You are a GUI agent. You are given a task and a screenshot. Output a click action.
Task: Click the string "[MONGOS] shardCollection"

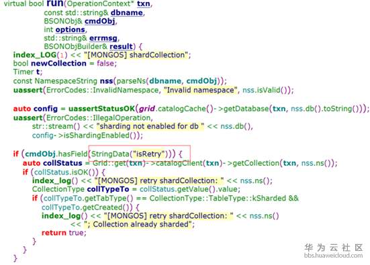click(x=136, y=55)
